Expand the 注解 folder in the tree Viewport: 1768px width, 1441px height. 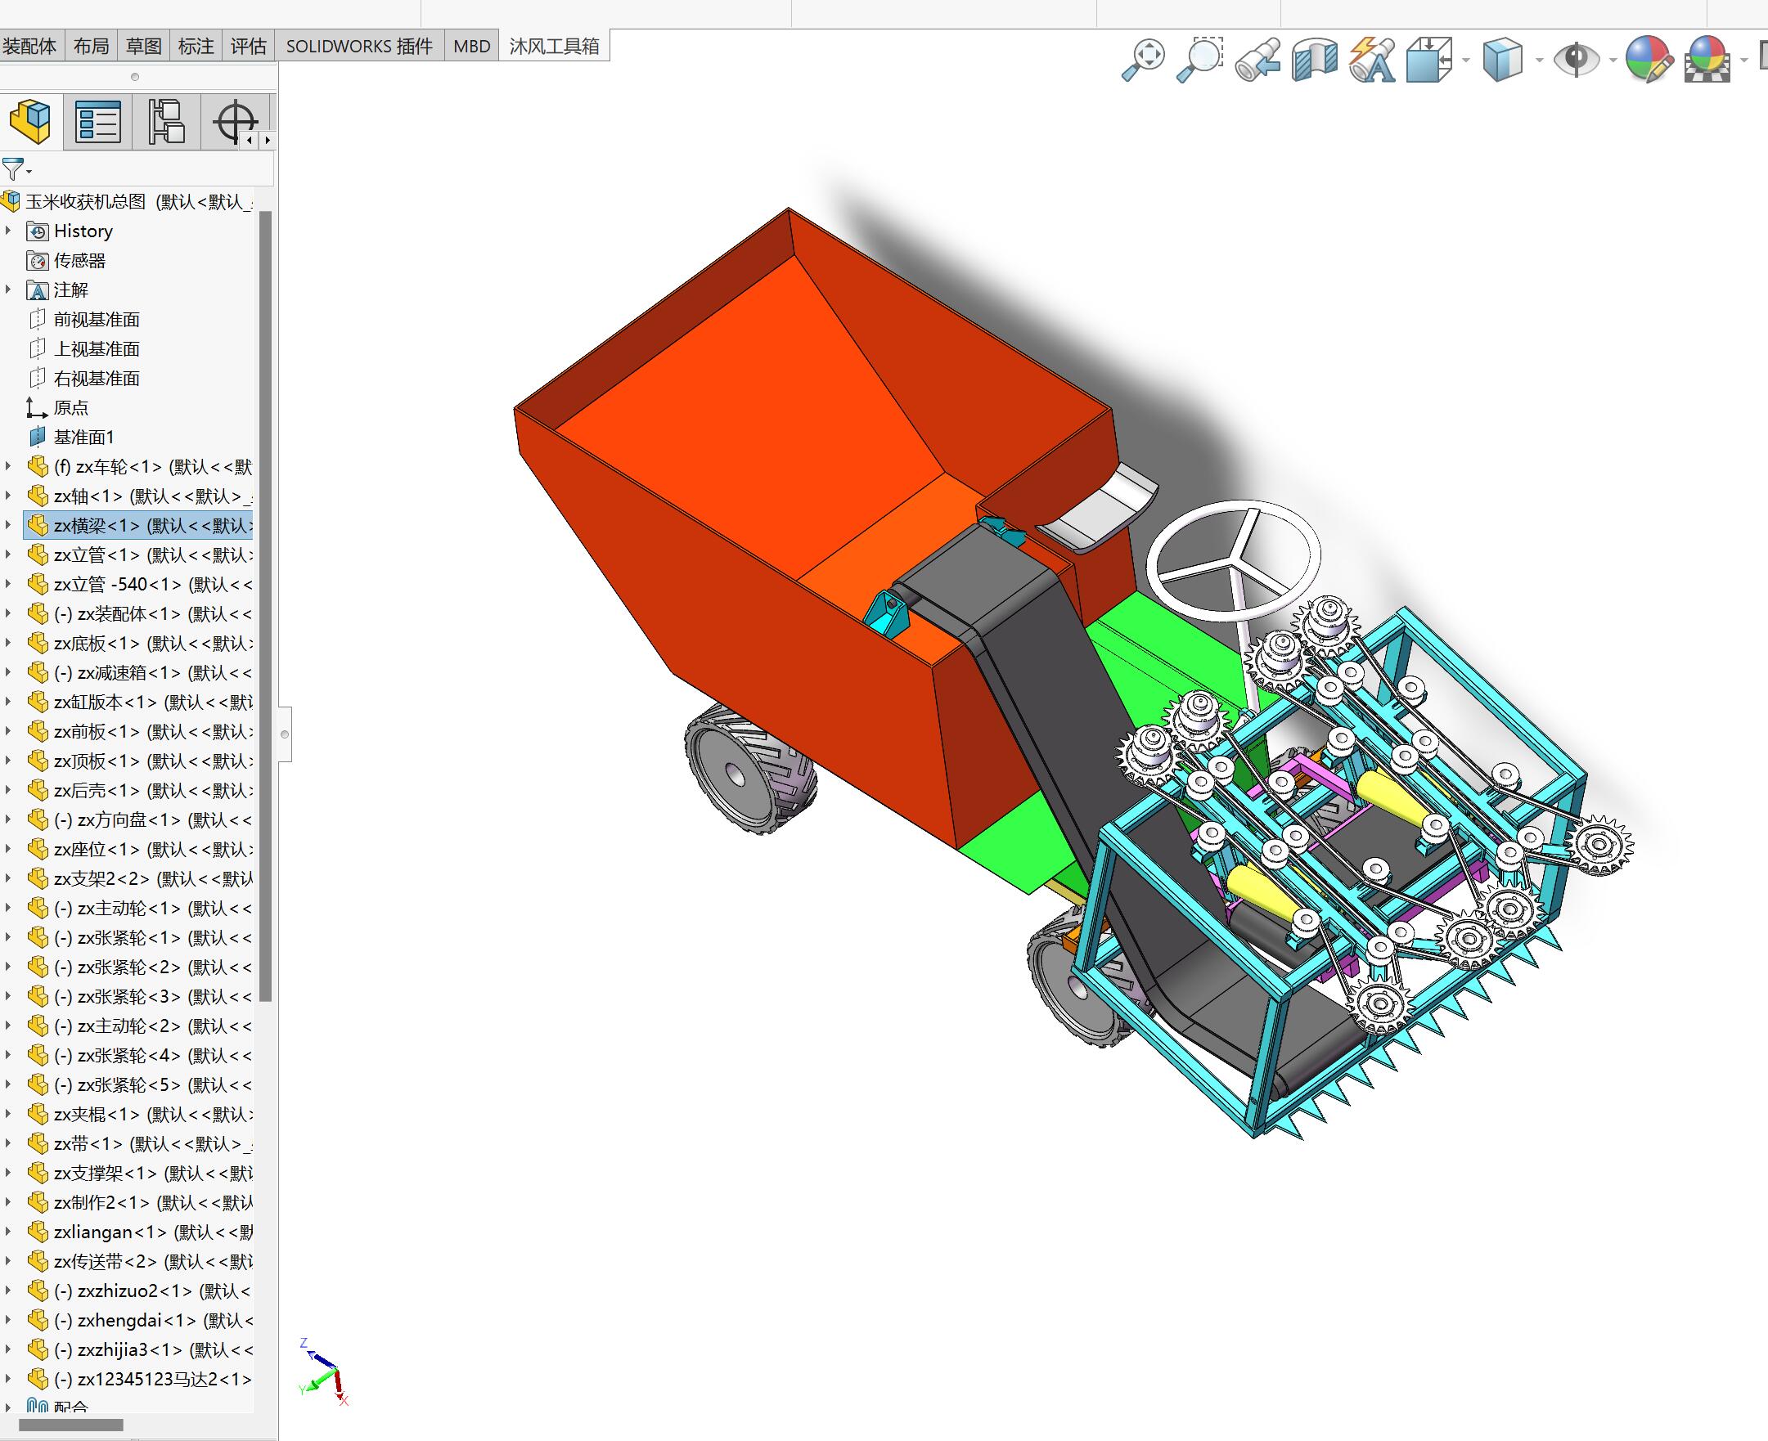[x=8, y=290]
